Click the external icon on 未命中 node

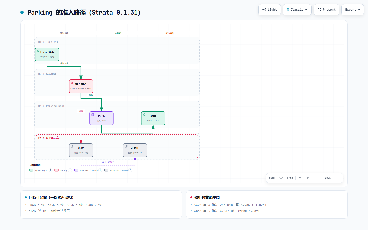pos(126,147)
